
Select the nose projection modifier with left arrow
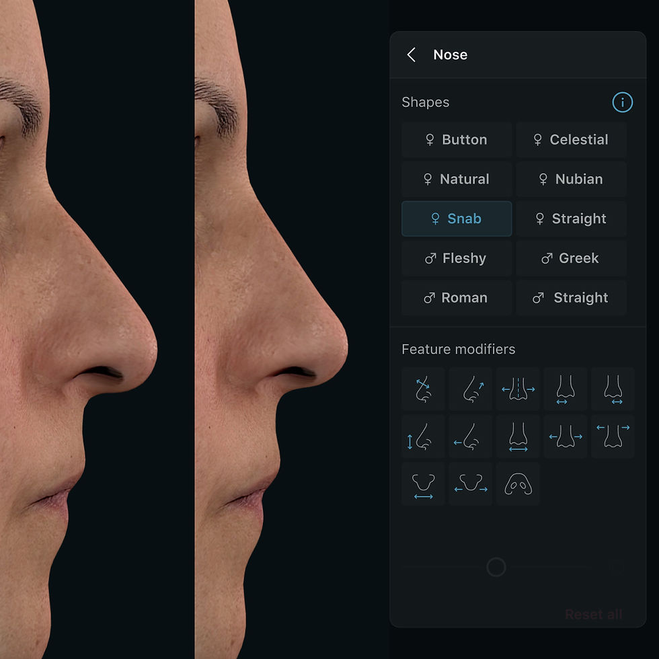[470, 436]
